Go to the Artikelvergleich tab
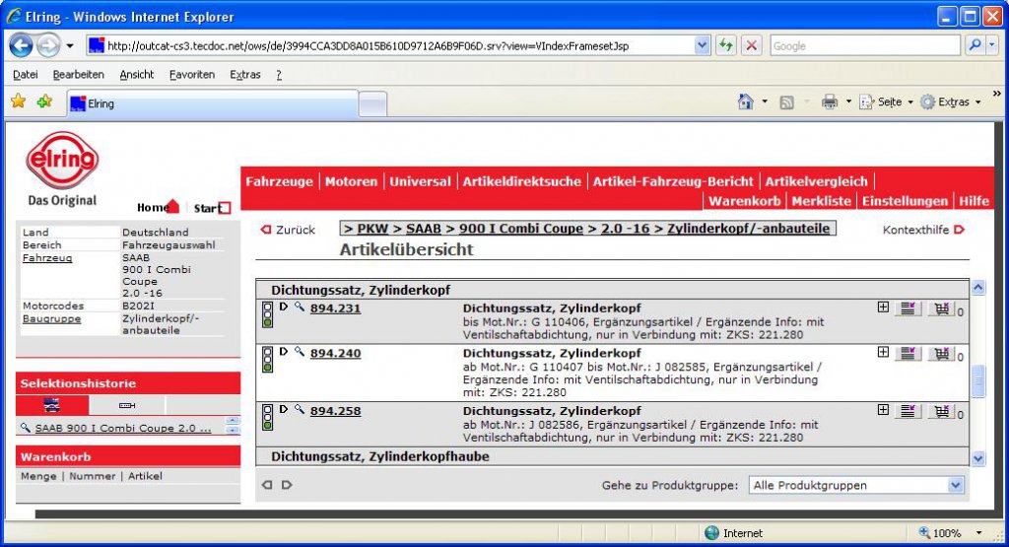Viewport: 1009px width, 547px height. 816,181
